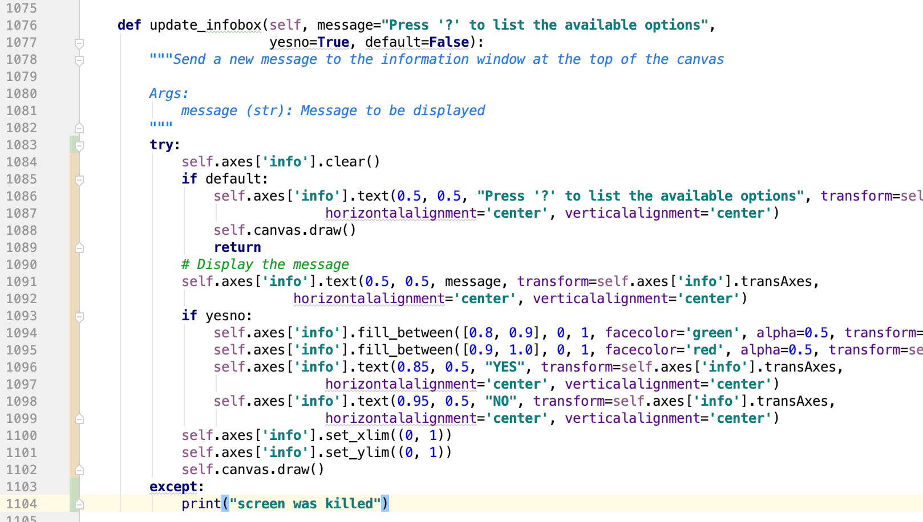The height and width of the screenshot is (522, 923).
Task: Collapse the 'if yesno' block fold arrow
Action: (79, 316)
